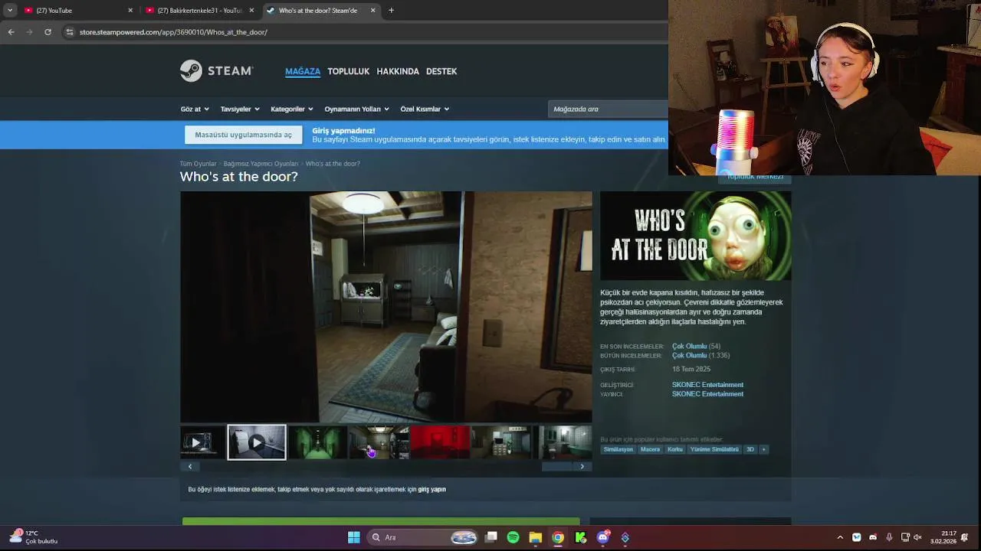Click Masaüstü uygulamasında aç button
The width and height of the screenshot is (981, 551).
243,135
